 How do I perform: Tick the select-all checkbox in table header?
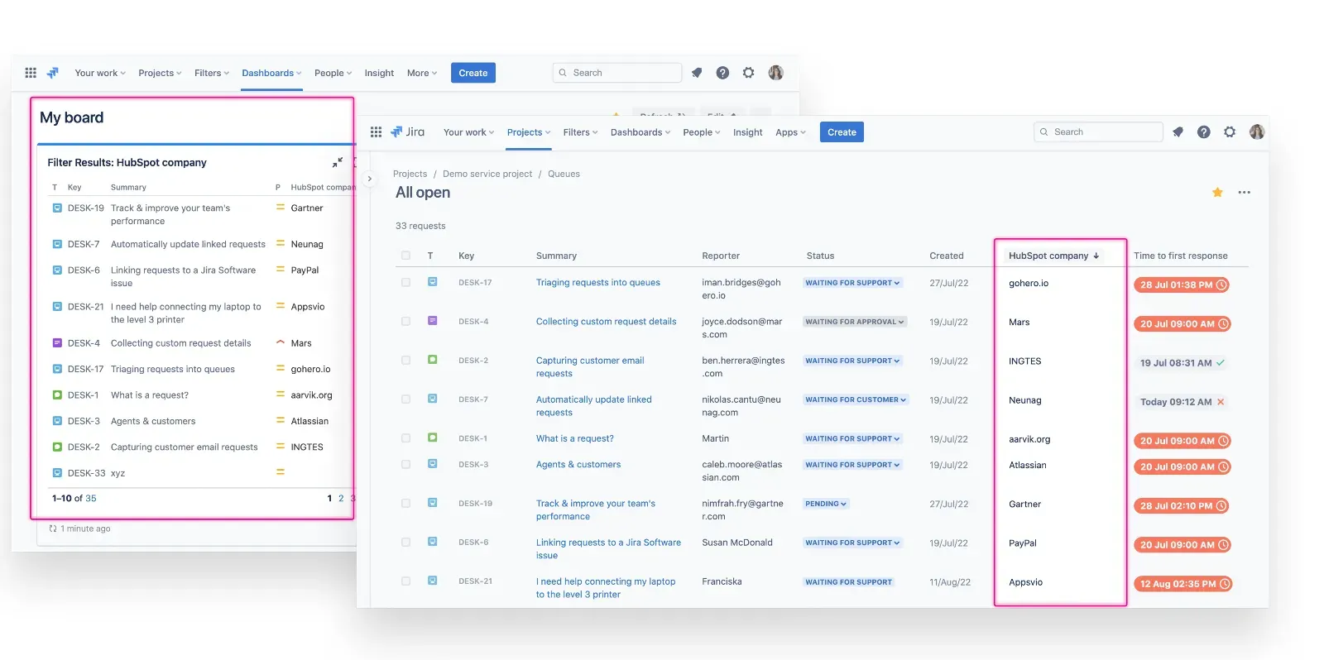tap(405, 256)
